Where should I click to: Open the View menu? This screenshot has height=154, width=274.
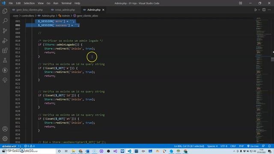[x=41, y=3]
